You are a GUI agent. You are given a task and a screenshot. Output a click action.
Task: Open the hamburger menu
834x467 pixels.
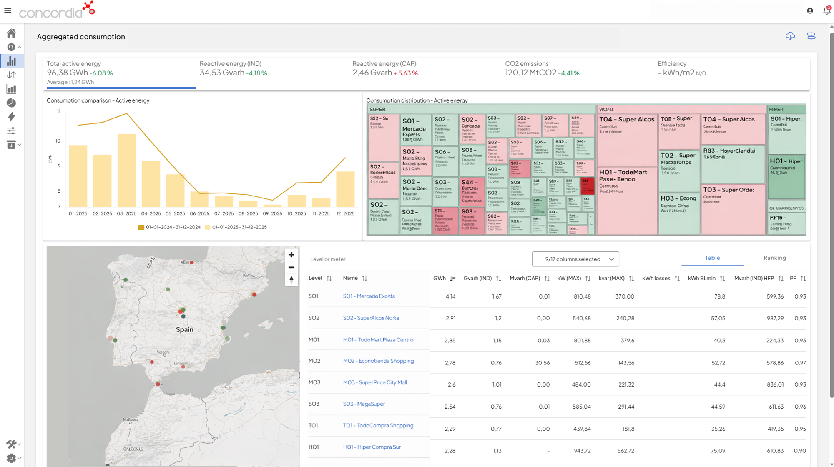8,10
